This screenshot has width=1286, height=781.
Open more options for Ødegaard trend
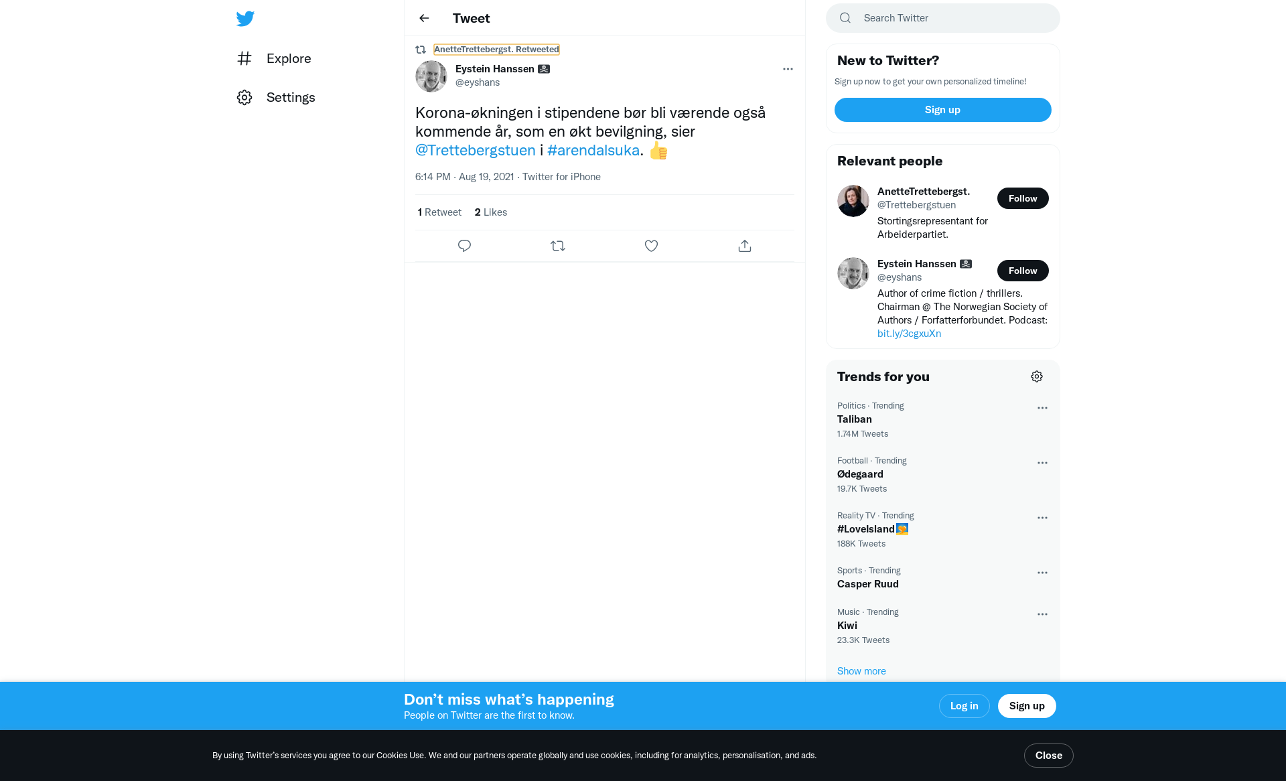[x=1042, y=463]
